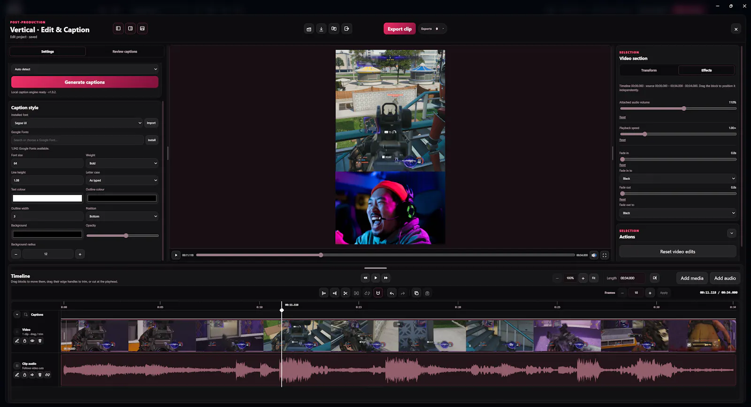Open the Auto detect language dropdown
Viewport: 751px width, 407px height.
(84, 69)
